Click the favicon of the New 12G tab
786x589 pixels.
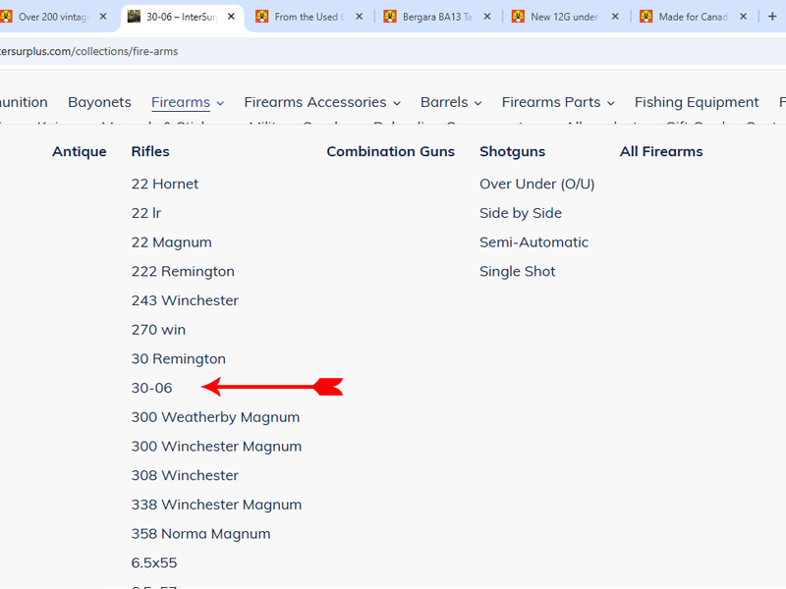click(x=518, y=17)
